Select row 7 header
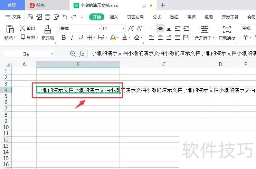 click(x=6, y=109)
